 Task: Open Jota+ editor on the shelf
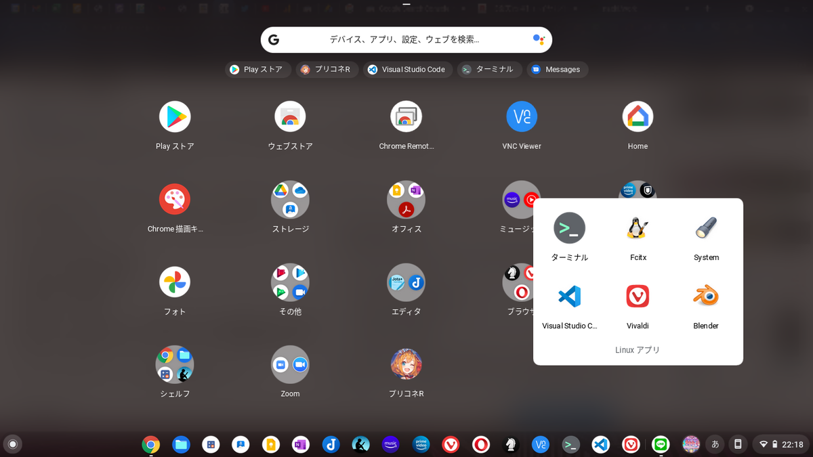[x=331, y=444]
